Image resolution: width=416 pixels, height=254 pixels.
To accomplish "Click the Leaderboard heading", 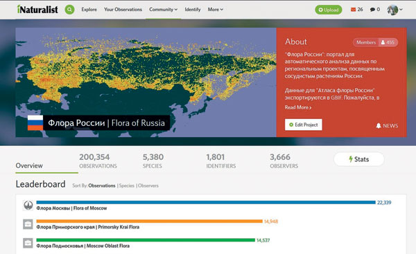I will click(x=41, y=184).
